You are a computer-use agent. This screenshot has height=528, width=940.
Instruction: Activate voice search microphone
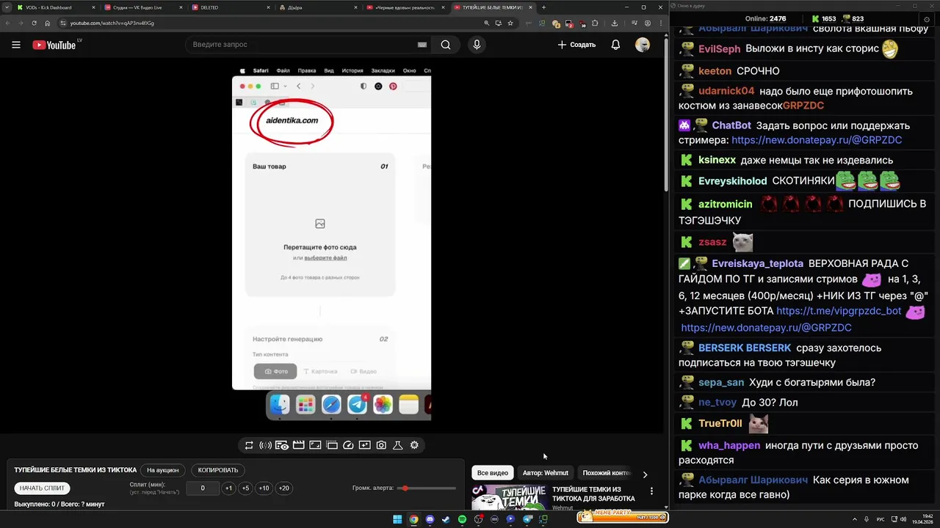click(x=477, y=45)
